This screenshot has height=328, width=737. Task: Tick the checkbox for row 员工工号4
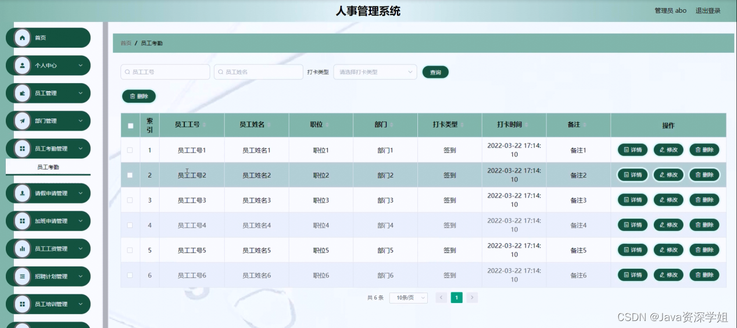point(130,225)
